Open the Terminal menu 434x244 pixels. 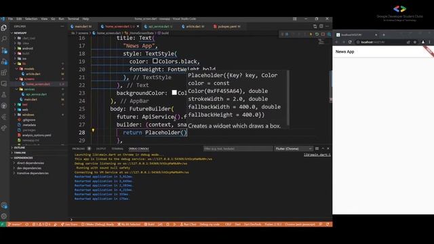73,19
